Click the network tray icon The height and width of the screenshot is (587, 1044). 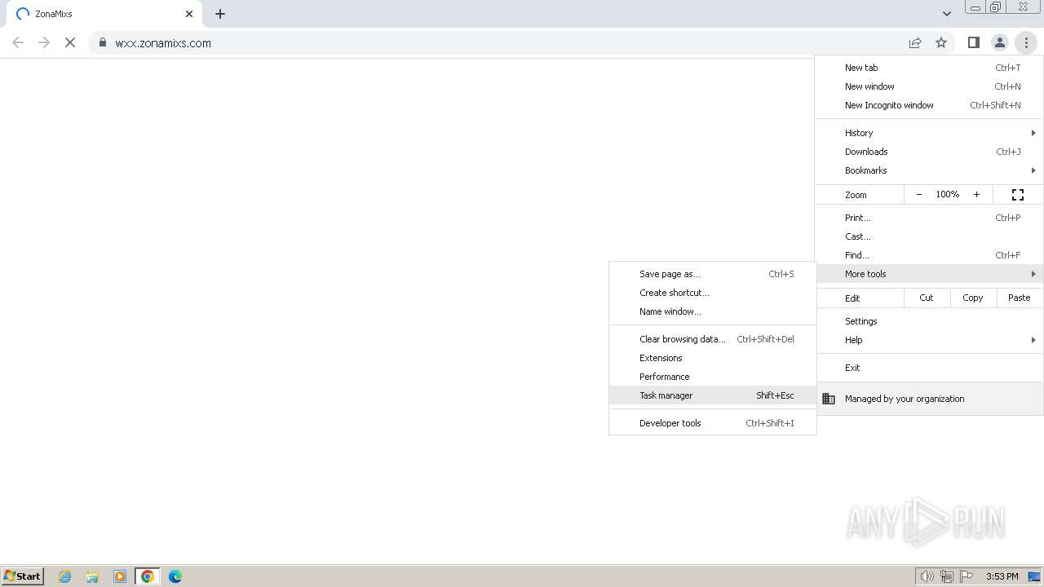pos(947,576)
